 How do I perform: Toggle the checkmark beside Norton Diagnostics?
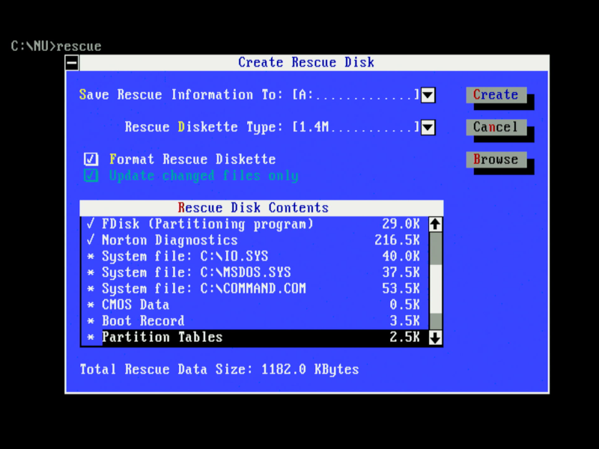tap(91, 240)
